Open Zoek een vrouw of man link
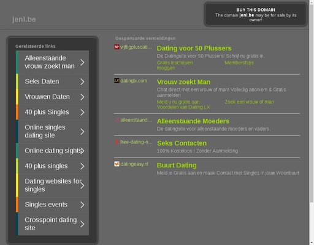This screenshot has width=314, height=245. [249, 102]
